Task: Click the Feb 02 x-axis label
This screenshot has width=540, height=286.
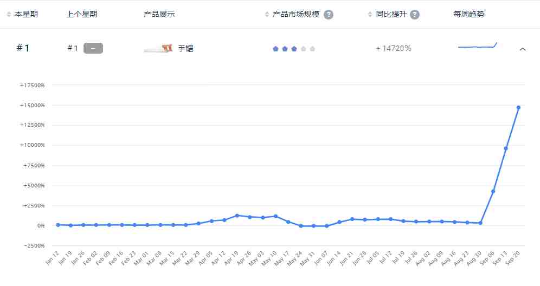Action: [89, 258]
